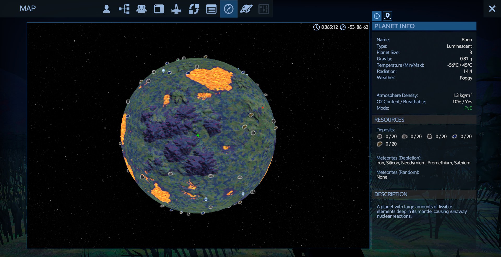This screenshot has width=501, height=257.
Task: Switch to the map markers waypoint tab
Action: point(387,16)
